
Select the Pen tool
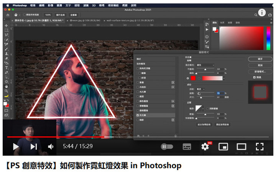[x=7, y=72]
